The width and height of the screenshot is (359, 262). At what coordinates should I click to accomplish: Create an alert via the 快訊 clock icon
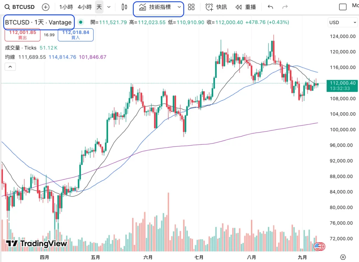pyautogui.click(x=209, y=7)
